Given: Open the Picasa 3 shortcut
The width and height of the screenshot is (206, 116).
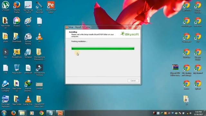Looking at the screenshot, I should click(x=17, y=22).
